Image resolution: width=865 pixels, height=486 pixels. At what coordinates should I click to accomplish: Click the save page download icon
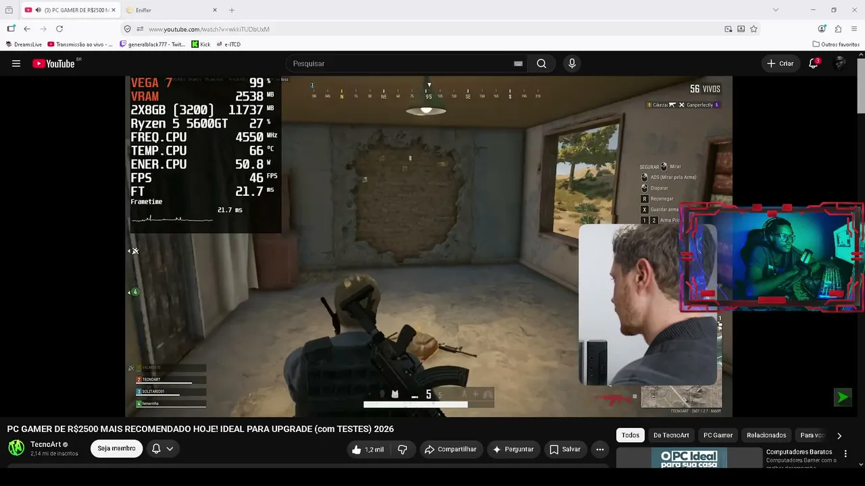[x=741, y=29]
